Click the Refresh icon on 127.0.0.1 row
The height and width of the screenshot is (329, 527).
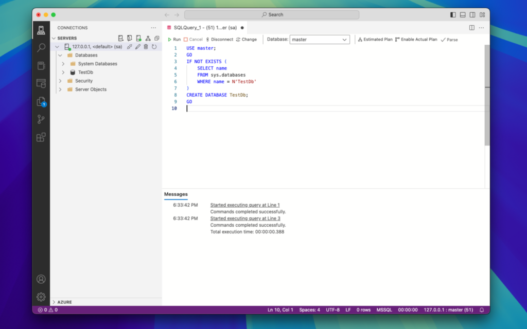click(x=154, y=47)
